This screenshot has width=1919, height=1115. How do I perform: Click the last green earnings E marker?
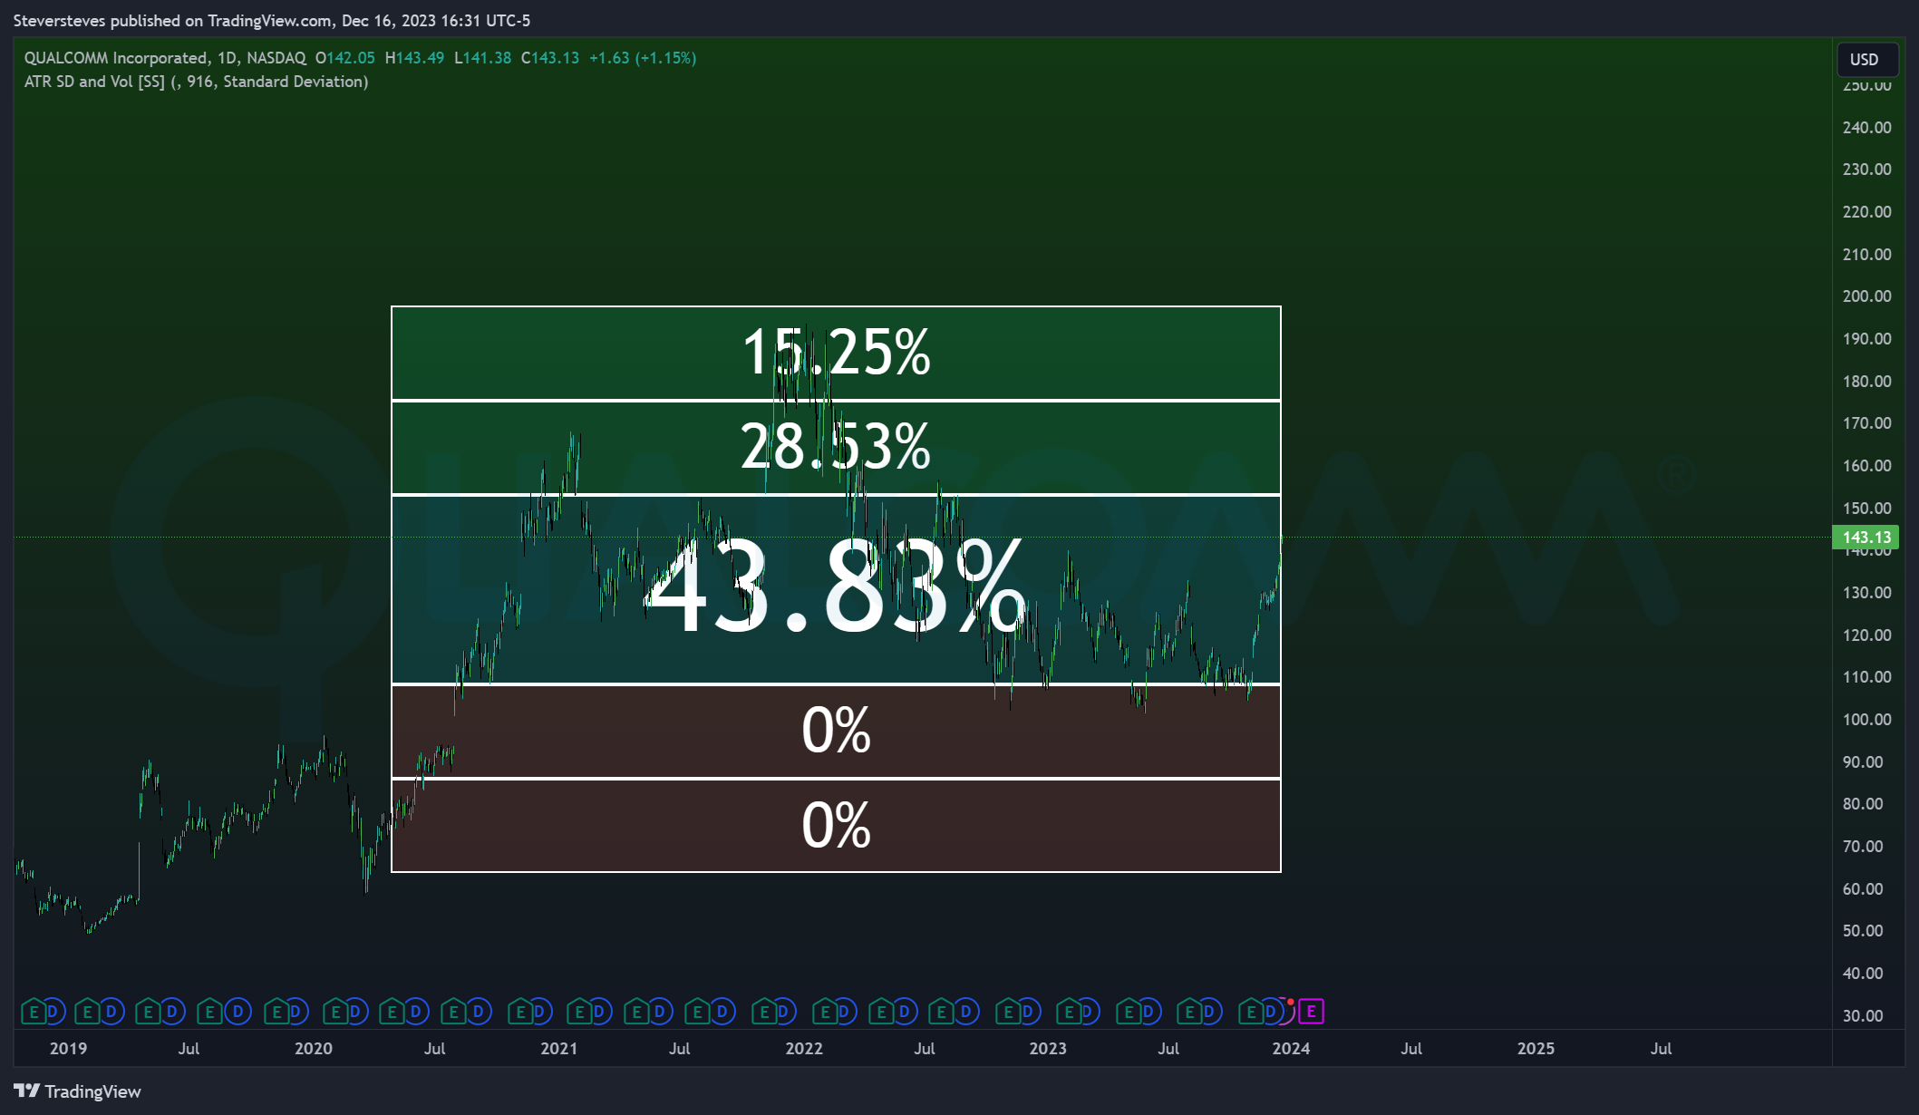pos(1251,1011)
